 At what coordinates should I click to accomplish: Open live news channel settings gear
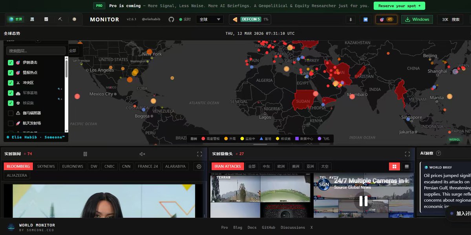pyautogui.click(x=199, y=166)
